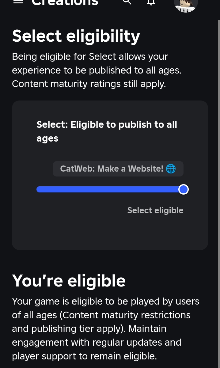Click the "Your game is eligible" text line

(105, 302)
